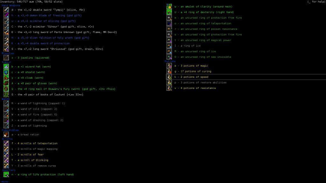Click the +0 cloak icon
The height and width of the screenshot is (183, 326).
(x=6, y=78)
